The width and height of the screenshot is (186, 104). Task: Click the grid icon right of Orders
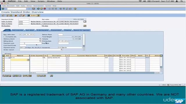click(39, 15)
